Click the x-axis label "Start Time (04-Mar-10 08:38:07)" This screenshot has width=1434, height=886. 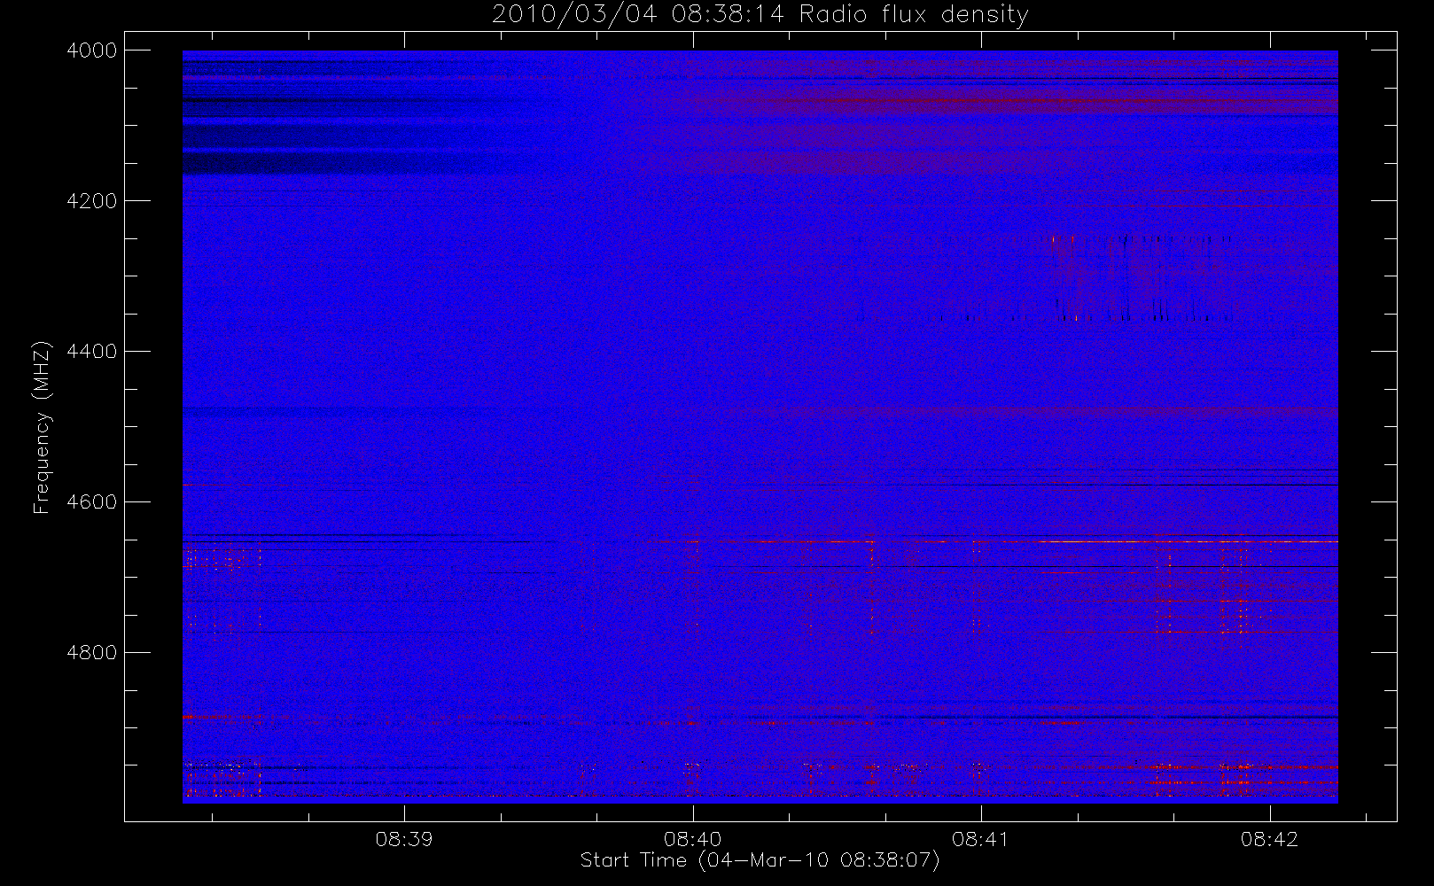(760, 860)
